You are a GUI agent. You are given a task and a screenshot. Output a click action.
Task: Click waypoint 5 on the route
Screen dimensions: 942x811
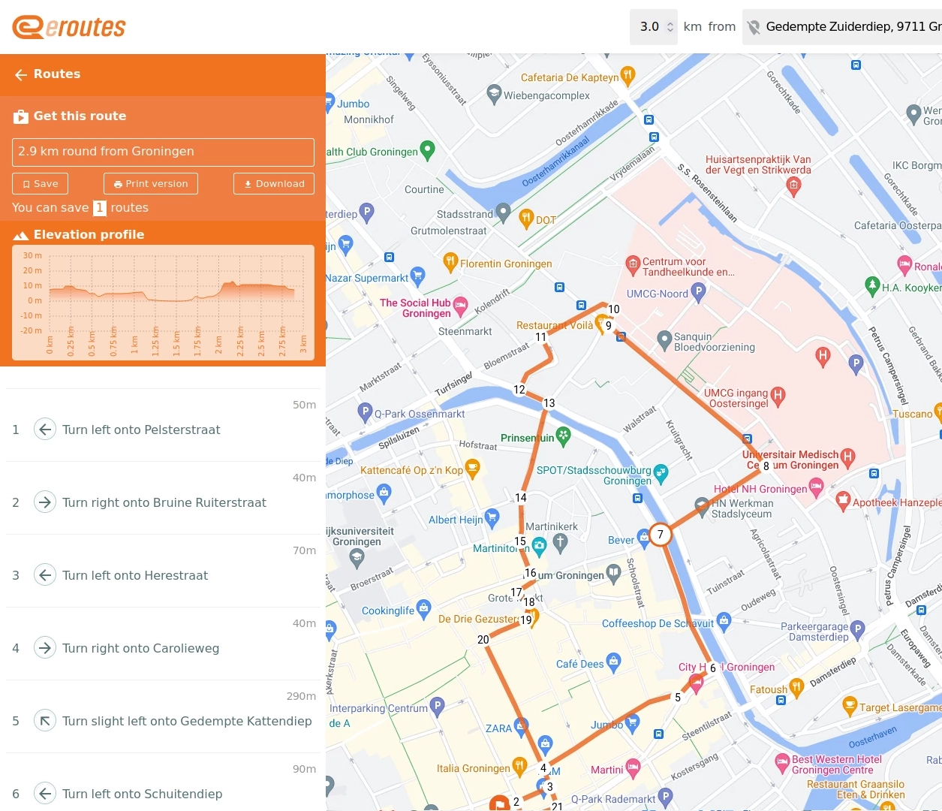click(678, 698)
